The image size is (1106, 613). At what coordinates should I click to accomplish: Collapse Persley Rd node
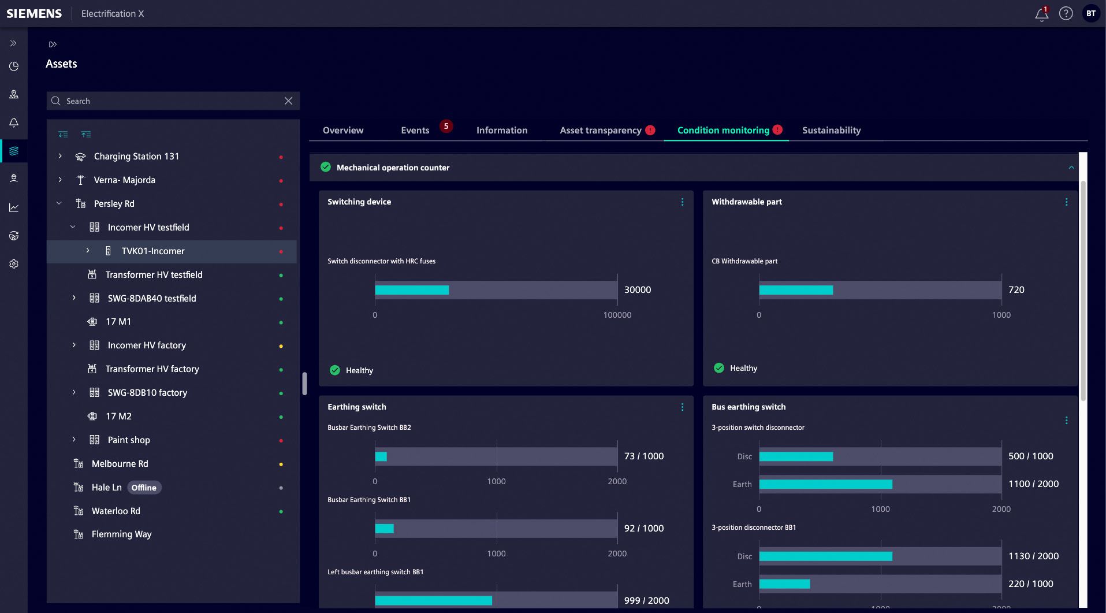(59, 203)
